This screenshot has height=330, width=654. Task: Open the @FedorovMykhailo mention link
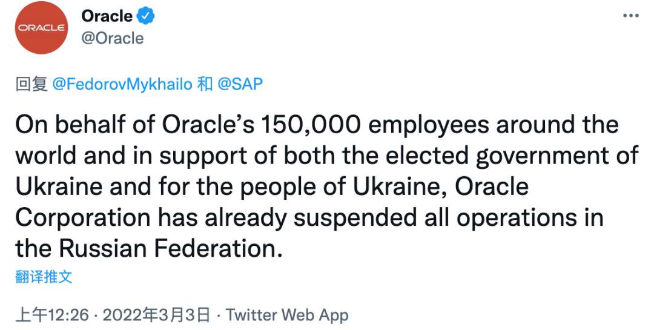[x=122, y=84]
